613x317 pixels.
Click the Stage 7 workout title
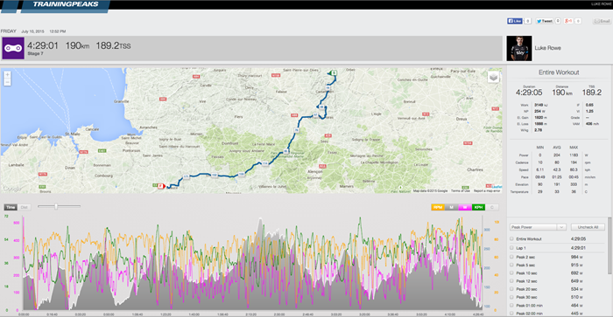pyautogui.click(x=35, y=54)
